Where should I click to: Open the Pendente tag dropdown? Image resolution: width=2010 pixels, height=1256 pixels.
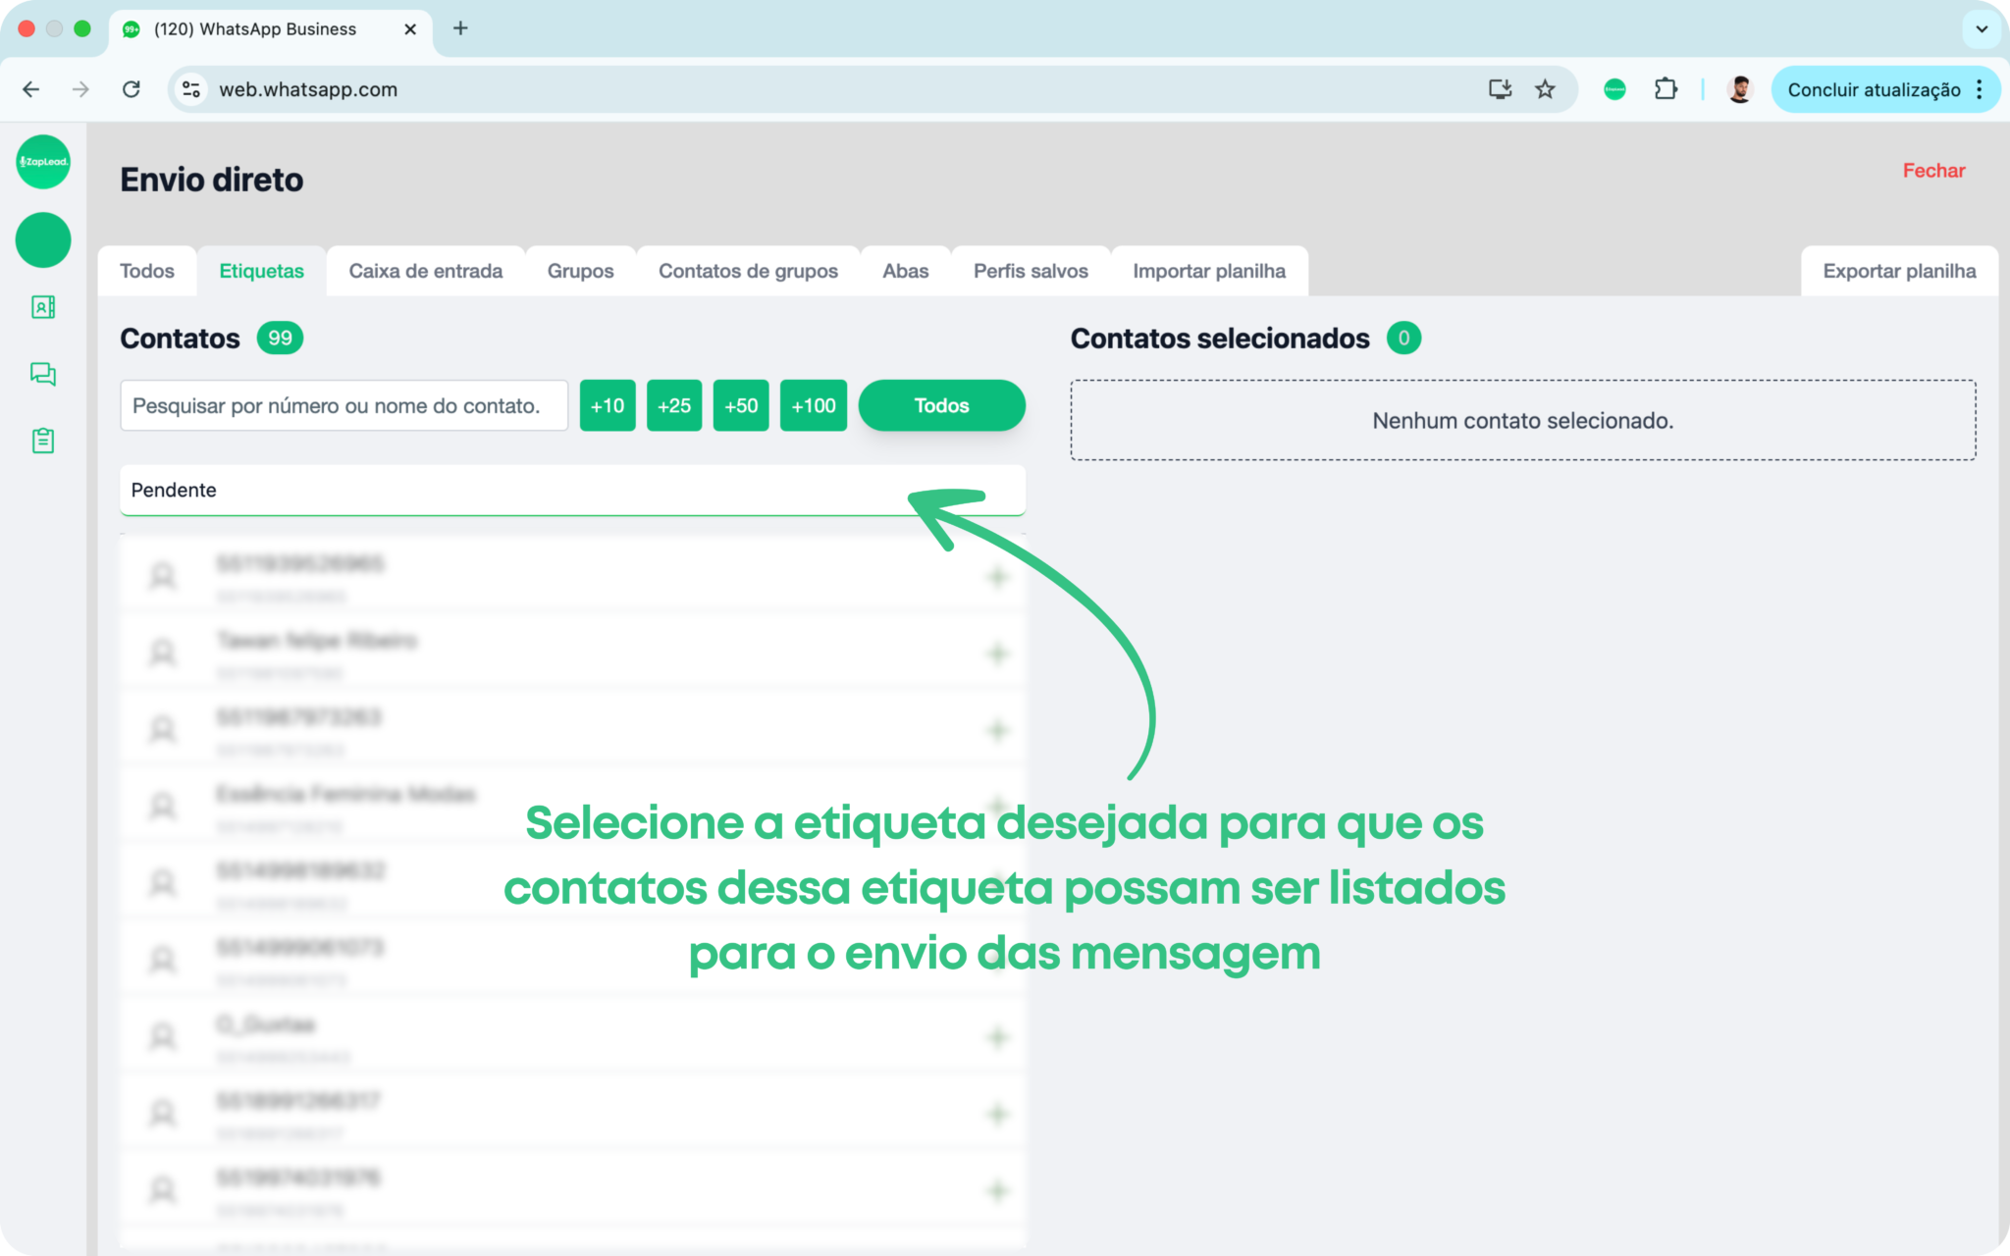coord(572,490)
